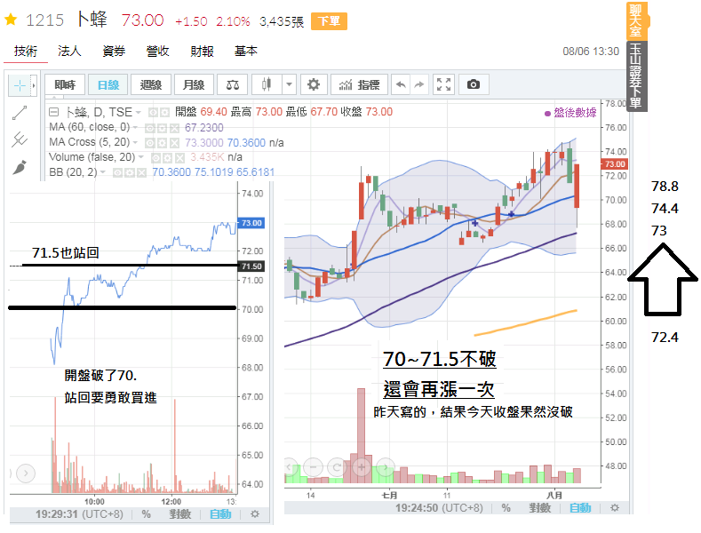Open axis settings gear on intraday chart

coord(255,514)
